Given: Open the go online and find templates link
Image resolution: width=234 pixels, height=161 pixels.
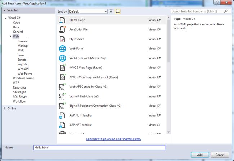Looking at the screenshot, I should pos(113,139).
